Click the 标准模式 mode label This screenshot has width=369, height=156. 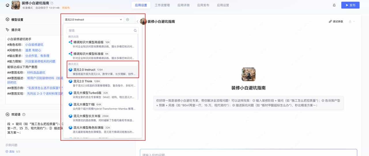[28, 8]
